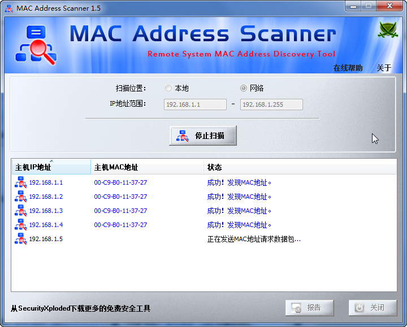Click the host icon for 192.168.1.4
The image size is (407, 327).
click(x=20, y=225)
